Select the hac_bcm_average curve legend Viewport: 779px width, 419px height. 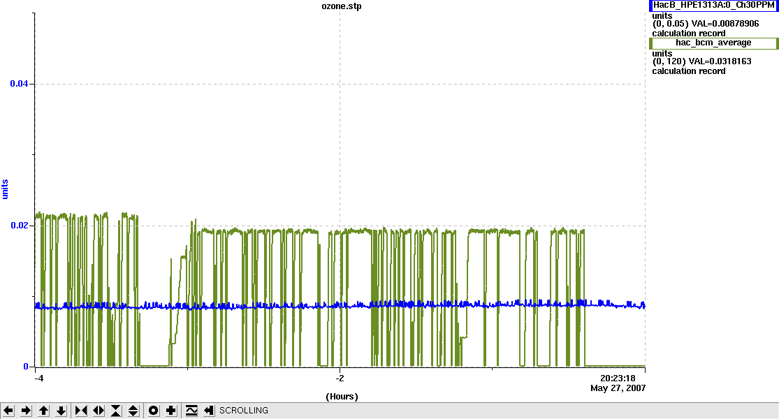(x=713, y=43)
